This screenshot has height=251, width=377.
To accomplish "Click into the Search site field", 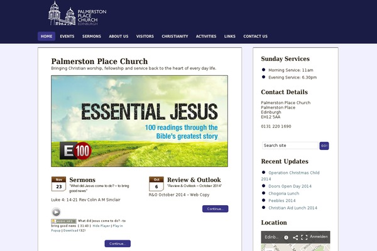I will coord(290,146).
